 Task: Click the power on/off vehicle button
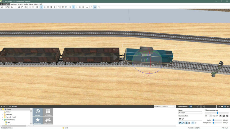(227, 116)
